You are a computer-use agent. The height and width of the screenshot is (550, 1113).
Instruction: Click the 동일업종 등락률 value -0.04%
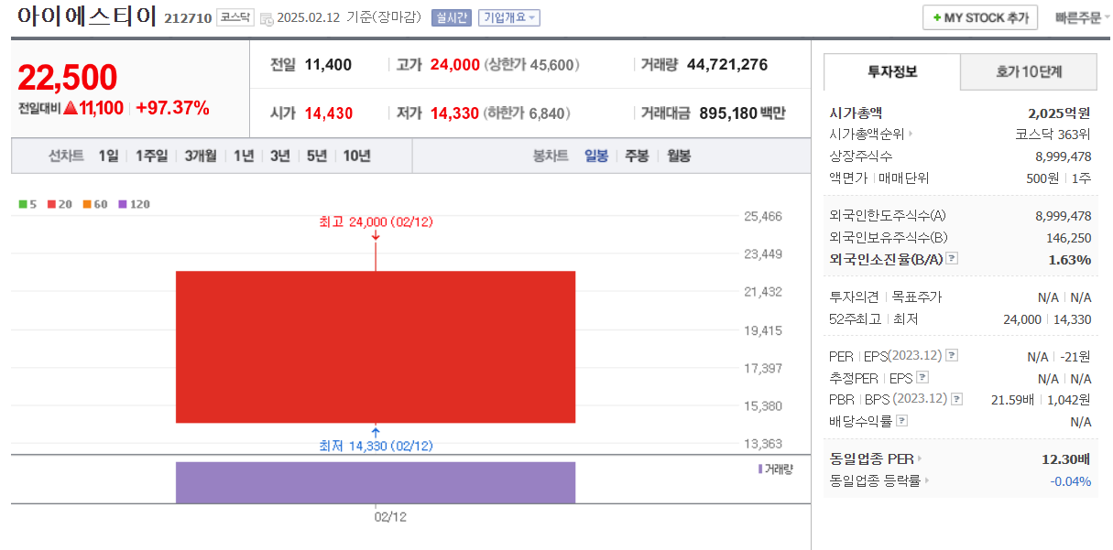(1070, 480)
